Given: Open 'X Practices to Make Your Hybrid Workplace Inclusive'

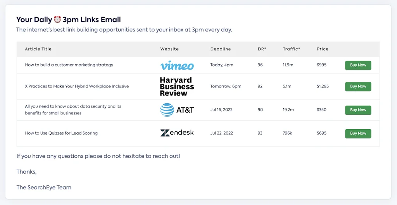Looking at the screenshot, I should 77,86.
